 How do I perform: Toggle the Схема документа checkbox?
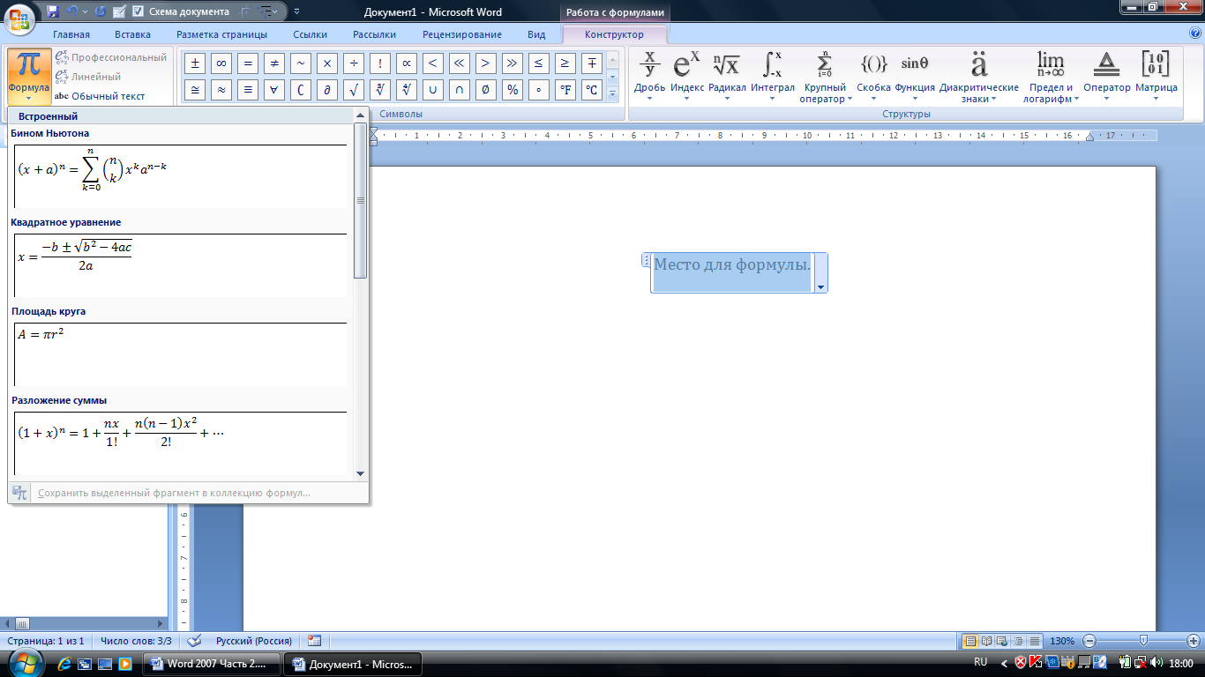138,11
